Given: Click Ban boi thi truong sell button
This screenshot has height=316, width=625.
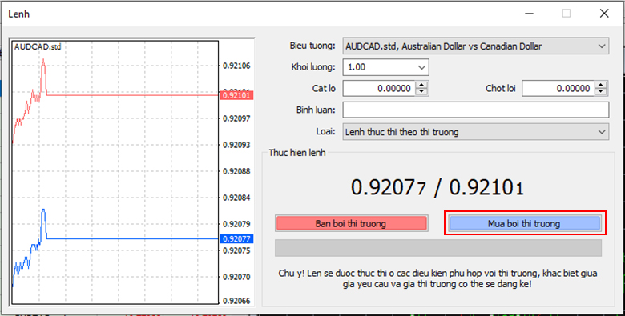Looking at the screenshot, I should click(x=351, y=223).
